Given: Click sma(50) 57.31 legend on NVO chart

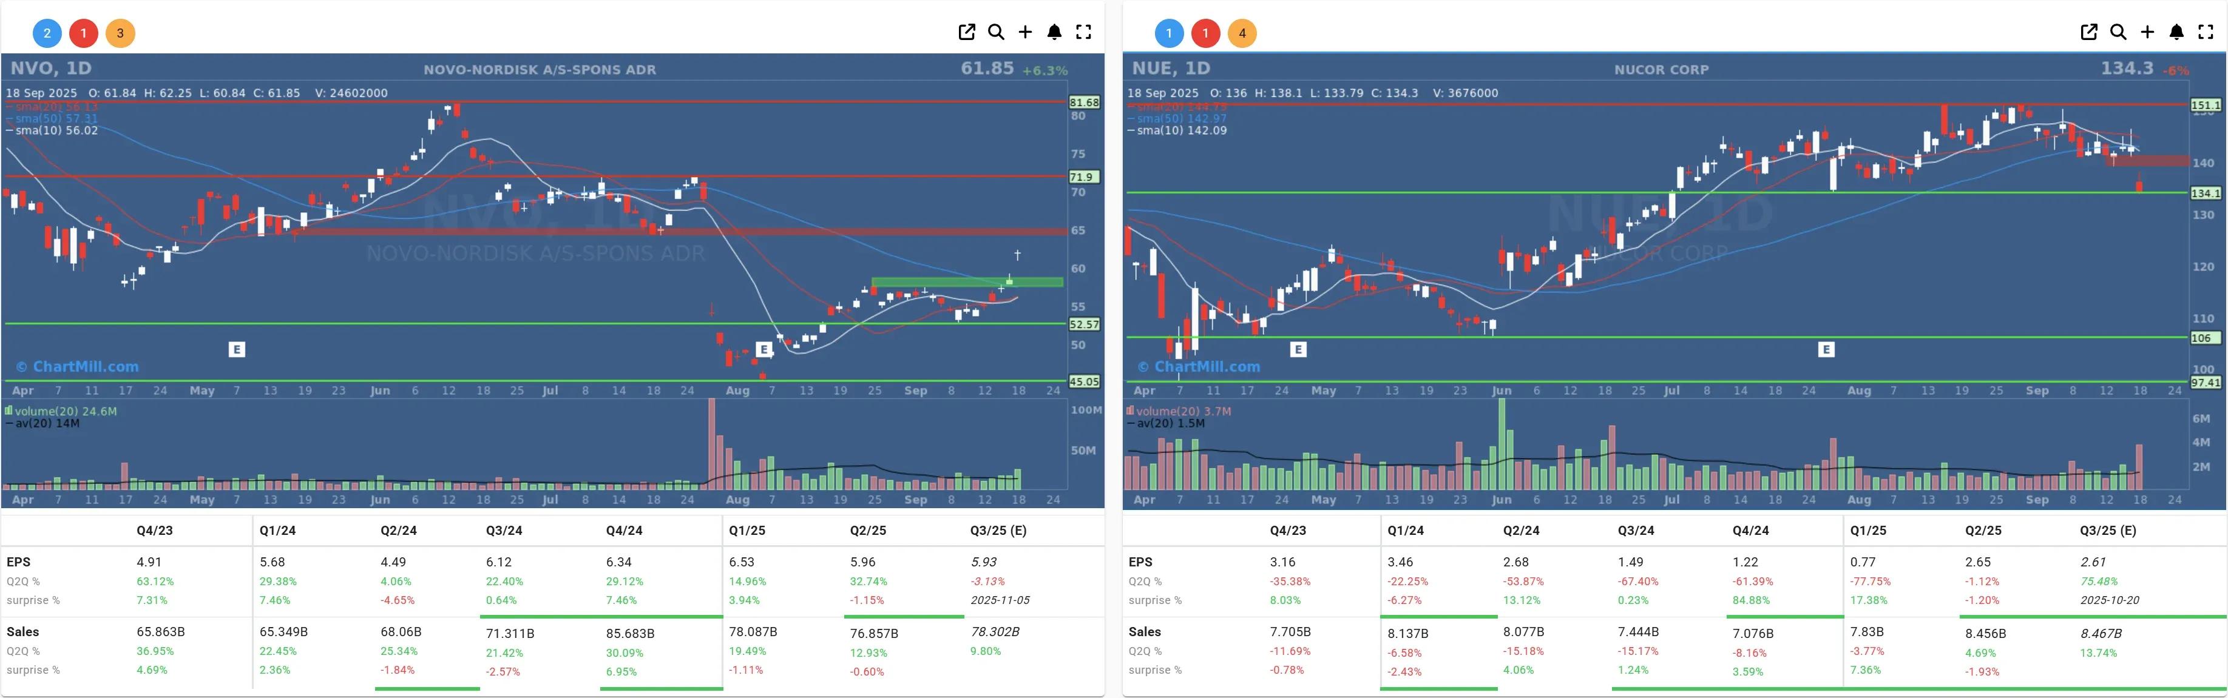Looking at the screenshot, I should click(52, 118).
